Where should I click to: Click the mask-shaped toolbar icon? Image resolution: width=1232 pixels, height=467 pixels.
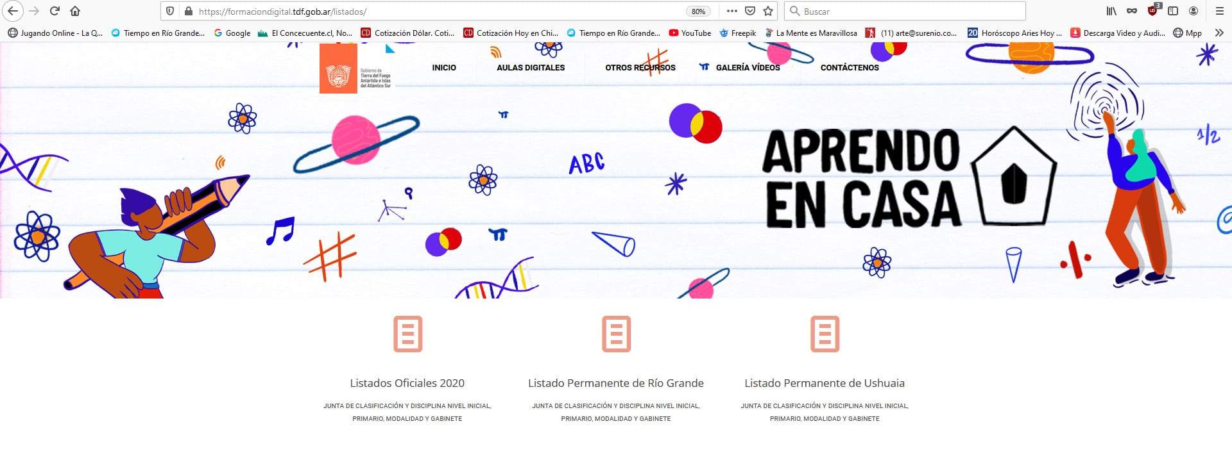point(1132,11)
